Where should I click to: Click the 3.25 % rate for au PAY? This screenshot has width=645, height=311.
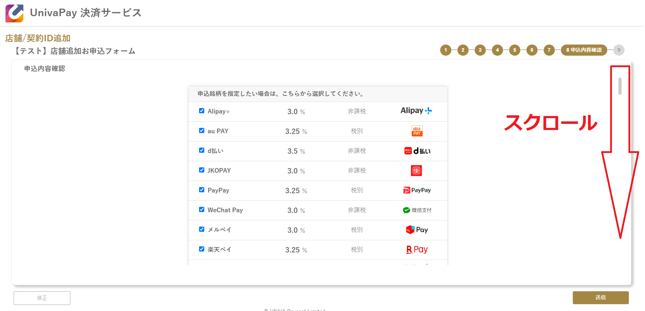[x=296, y=131]
